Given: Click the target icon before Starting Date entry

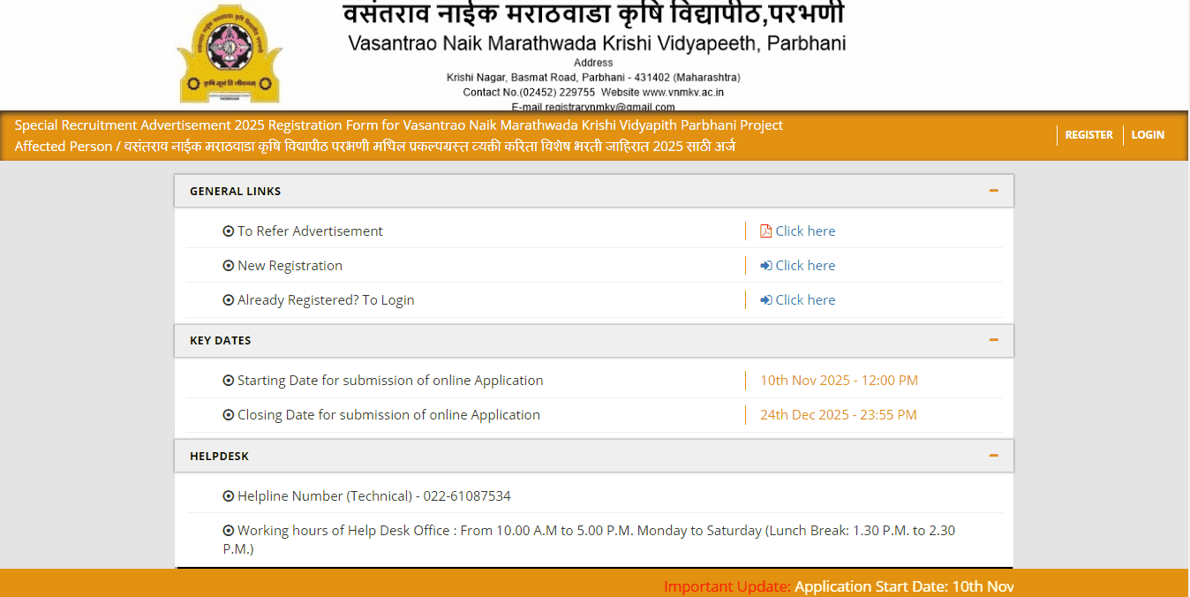Looking at the screenshot, I should tap(229, 380).
